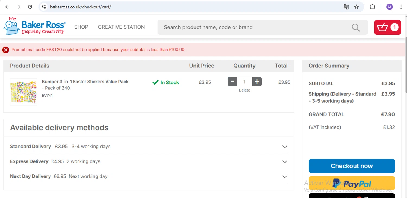The width and height of the screenshot is (407, 198).
Task: Go back with the browser back arrow
Action: tap(7, 7)
